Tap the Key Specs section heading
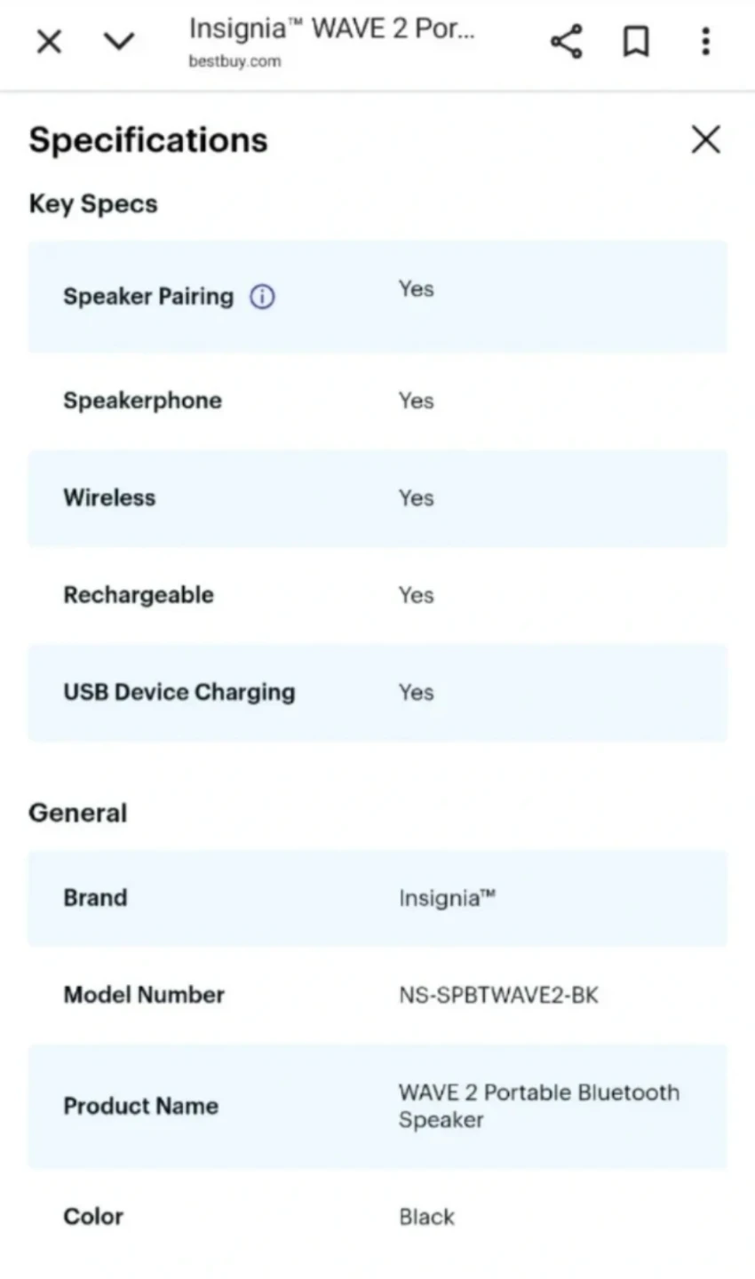Viewport: 755px width, 1279px height. point(93,203)
